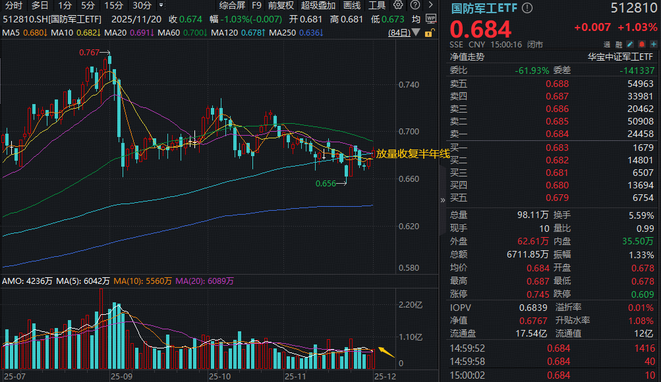
Task: Open the 综合屏 composite screen
Action: tap(231, 5)
